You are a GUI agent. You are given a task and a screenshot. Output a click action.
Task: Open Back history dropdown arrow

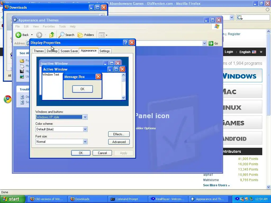[32, 35]
